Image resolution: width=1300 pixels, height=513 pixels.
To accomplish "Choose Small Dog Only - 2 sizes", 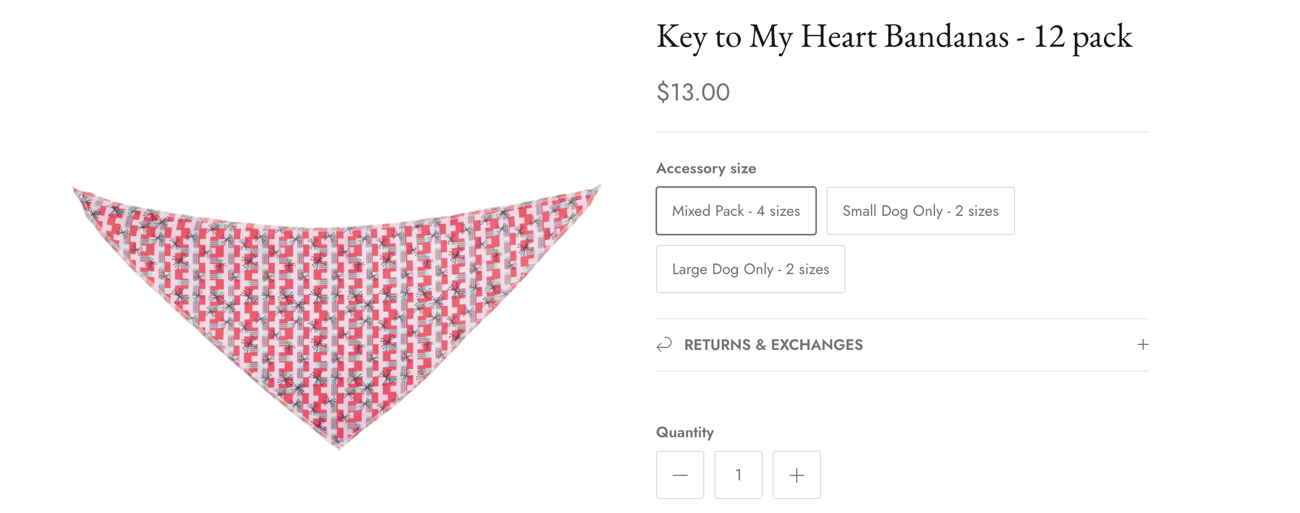I will (x=920, y=211).
